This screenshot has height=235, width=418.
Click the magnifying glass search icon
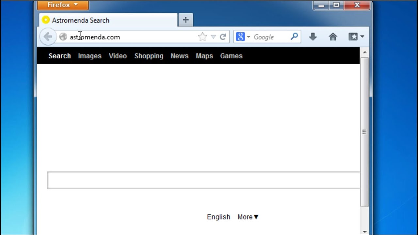click(294, 37)
